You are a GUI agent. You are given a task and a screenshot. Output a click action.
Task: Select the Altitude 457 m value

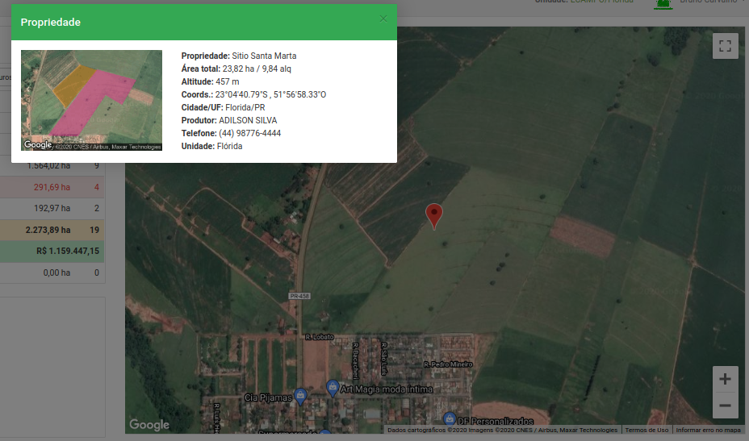[x=228, y=81]
